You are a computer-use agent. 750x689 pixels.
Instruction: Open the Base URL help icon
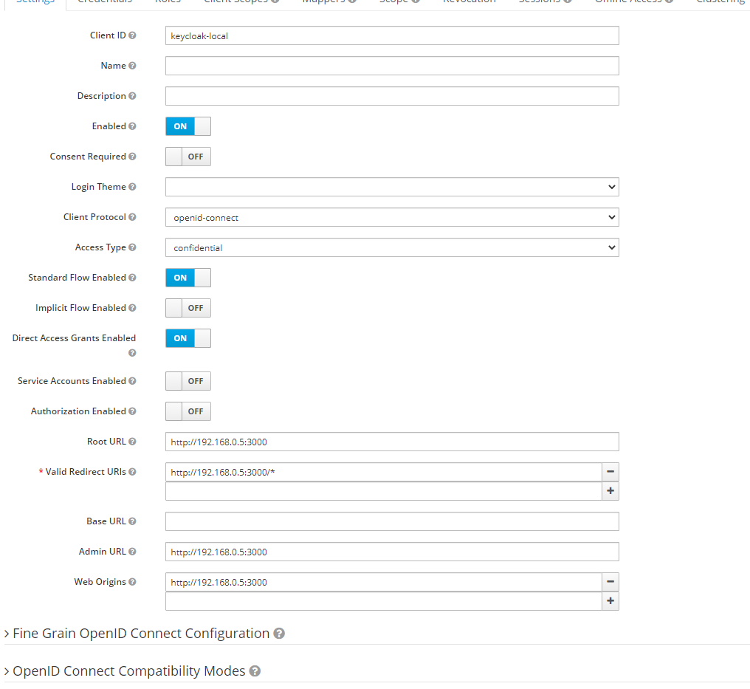132,521
